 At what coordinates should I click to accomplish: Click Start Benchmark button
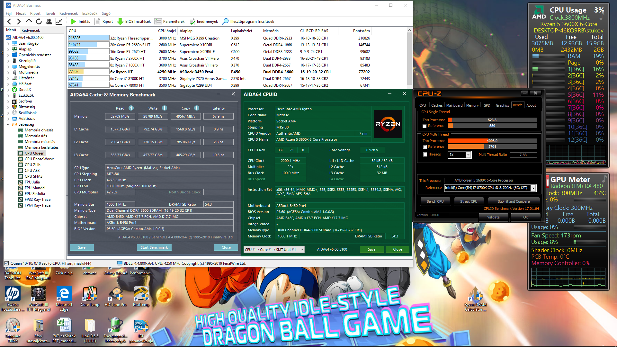coord(154,247)
